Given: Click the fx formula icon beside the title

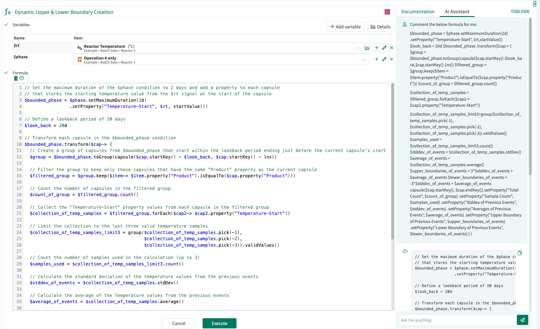Looking at the screenshot, I should point(8,12).
